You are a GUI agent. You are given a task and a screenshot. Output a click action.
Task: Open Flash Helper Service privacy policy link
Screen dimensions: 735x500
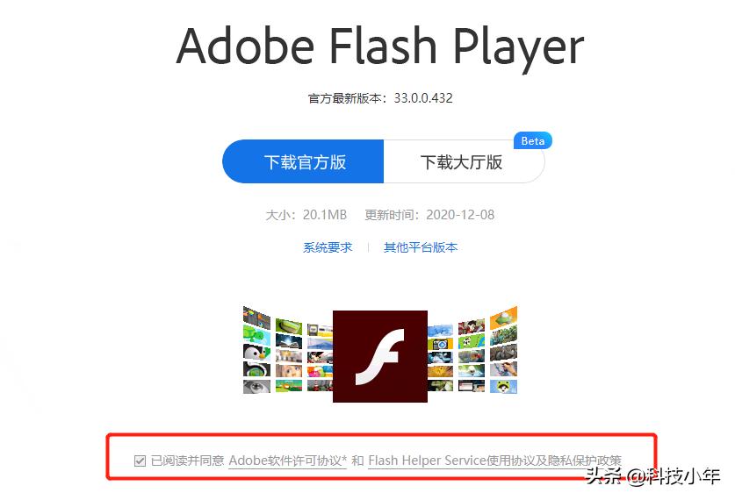[494, 461]
